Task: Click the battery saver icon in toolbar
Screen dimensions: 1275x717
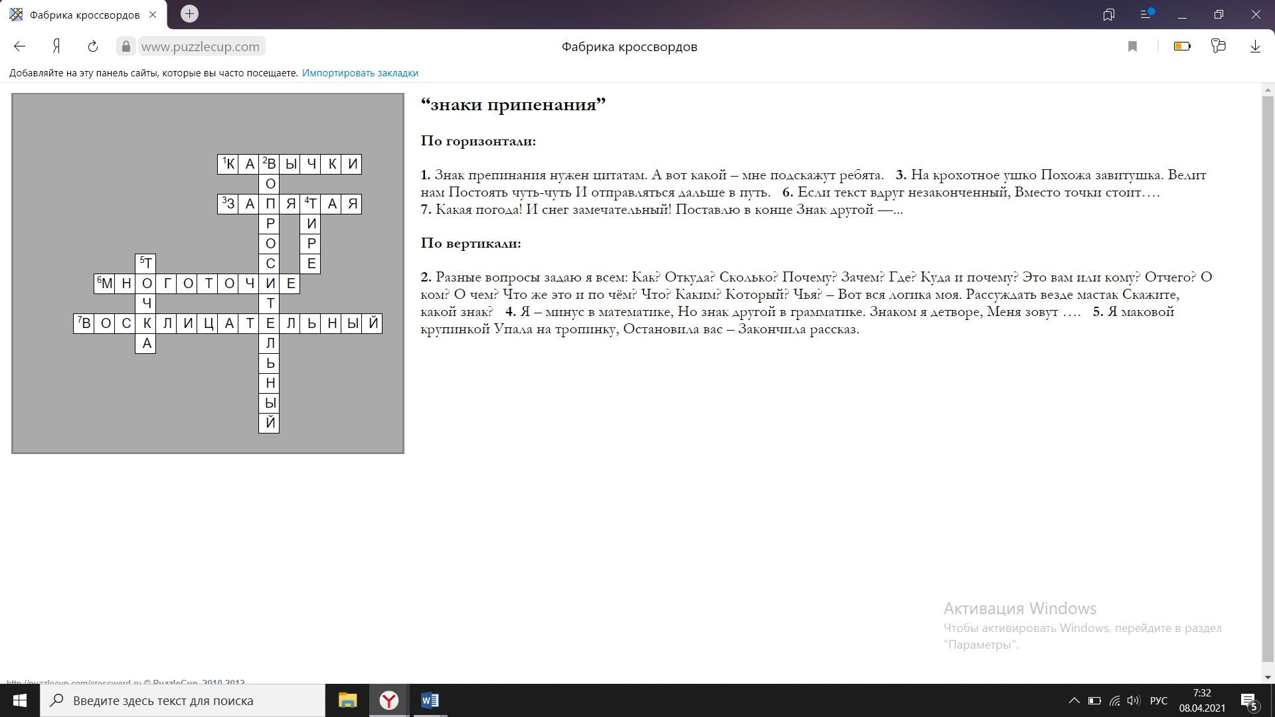Action: (1182, 46)
